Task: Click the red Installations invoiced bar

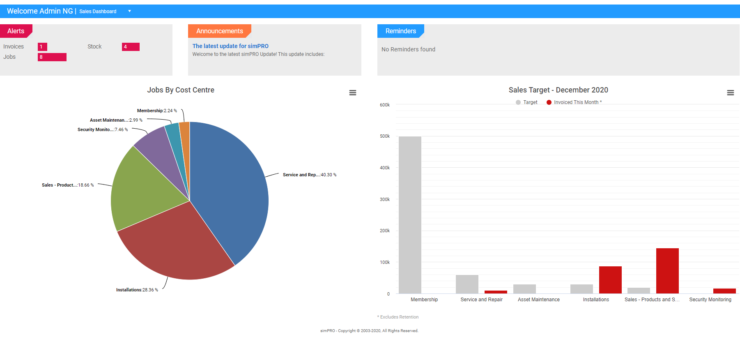Action: (610, 279)
